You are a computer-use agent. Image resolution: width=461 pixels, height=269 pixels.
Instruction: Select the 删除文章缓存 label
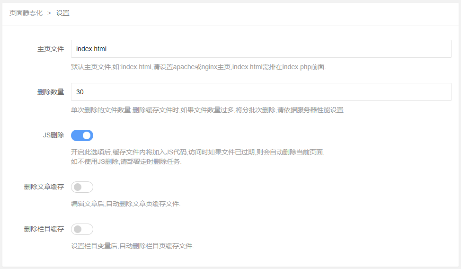pyautogui.click(x=44, y=187)
